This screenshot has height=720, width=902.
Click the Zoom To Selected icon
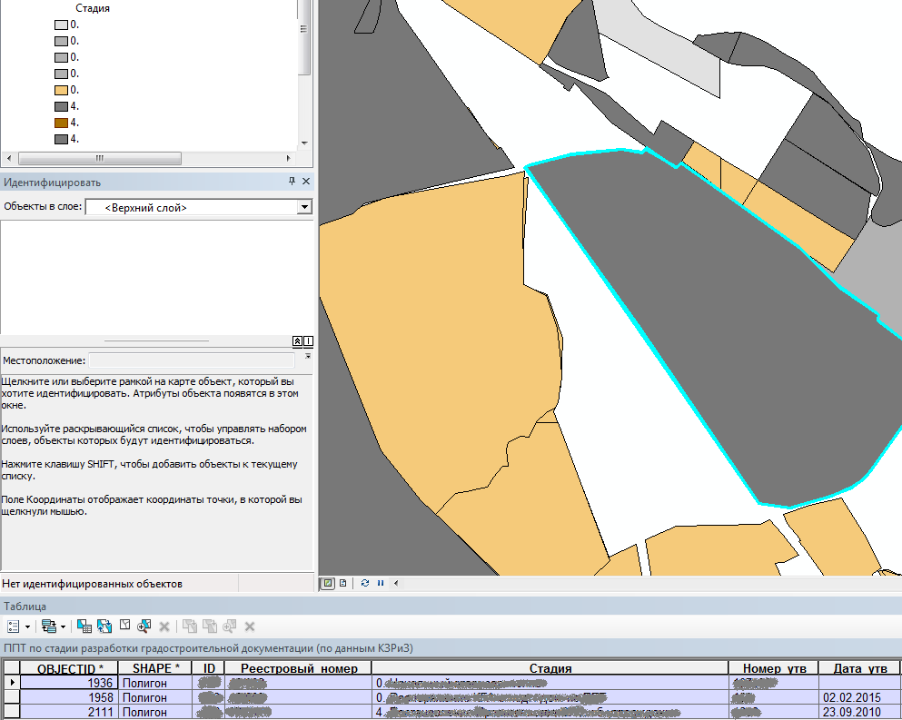(x=144, y=626)
